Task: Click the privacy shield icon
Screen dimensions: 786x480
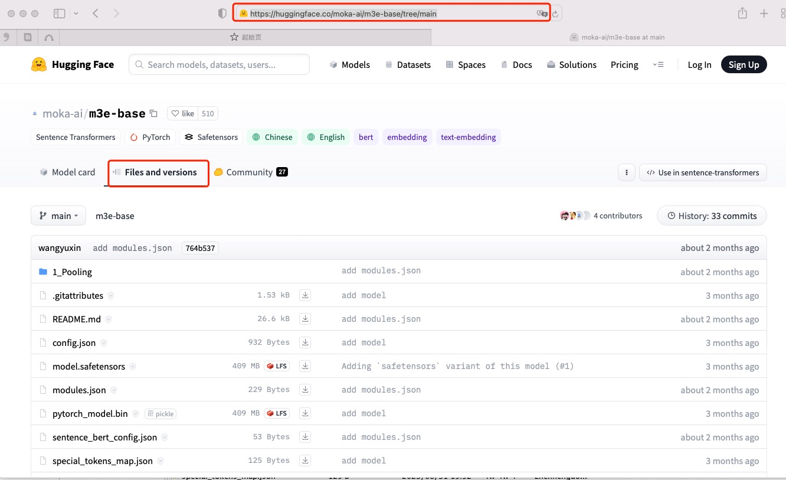Action: pos(222,13)
